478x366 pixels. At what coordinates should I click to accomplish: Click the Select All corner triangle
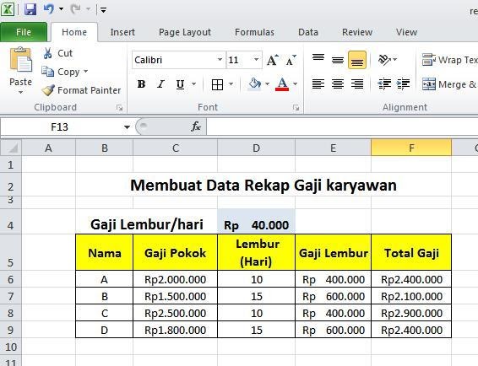point(11,148)
